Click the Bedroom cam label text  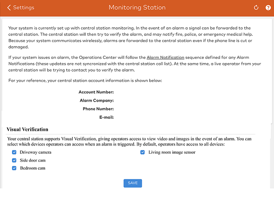(33, 168)
